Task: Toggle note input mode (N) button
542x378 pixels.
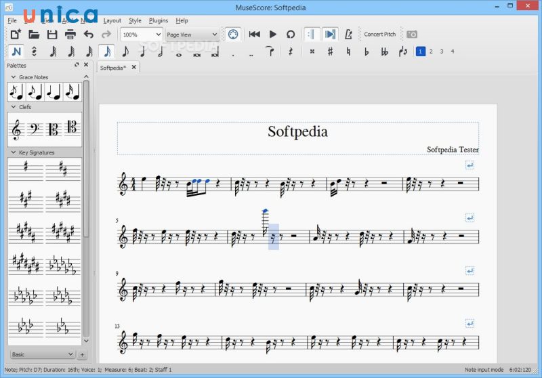Action: point(16,51)
